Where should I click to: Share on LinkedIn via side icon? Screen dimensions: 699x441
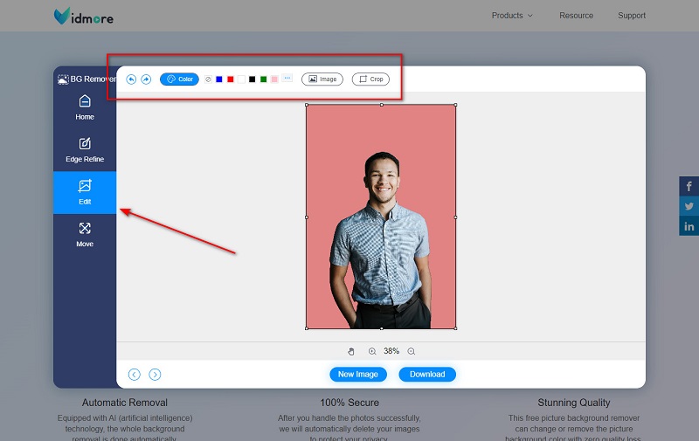[689, 226]
